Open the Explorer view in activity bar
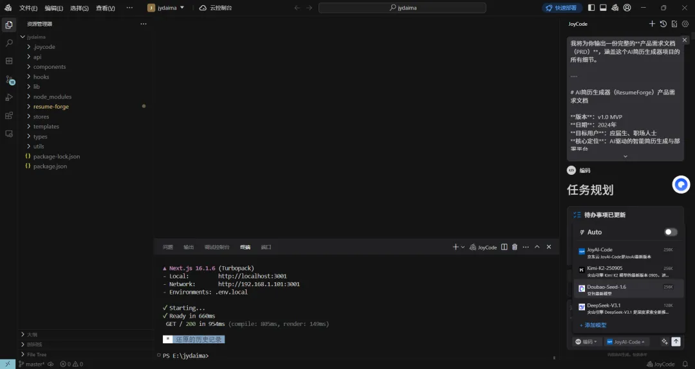The height and width of the screenshot is (369, 695). point(9,25)
